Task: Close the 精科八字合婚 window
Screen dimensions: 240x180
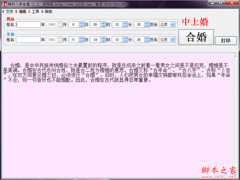Action: [232, 3]
